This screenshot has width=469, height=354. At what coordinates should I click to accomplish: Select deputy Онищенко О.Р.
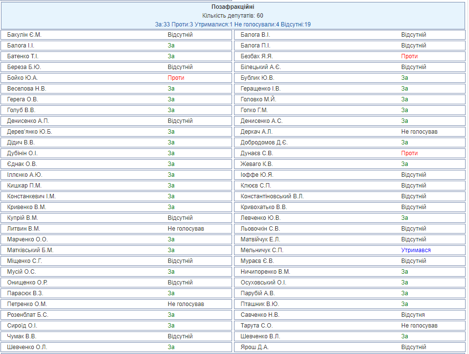pyautogui.click(x=27, y=283)
